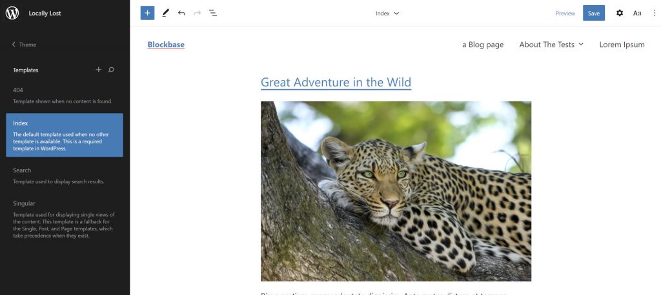This screenshot has width=661, height=295.
Task: Click the Undo arrow
Action: click(x=181, y=13)
